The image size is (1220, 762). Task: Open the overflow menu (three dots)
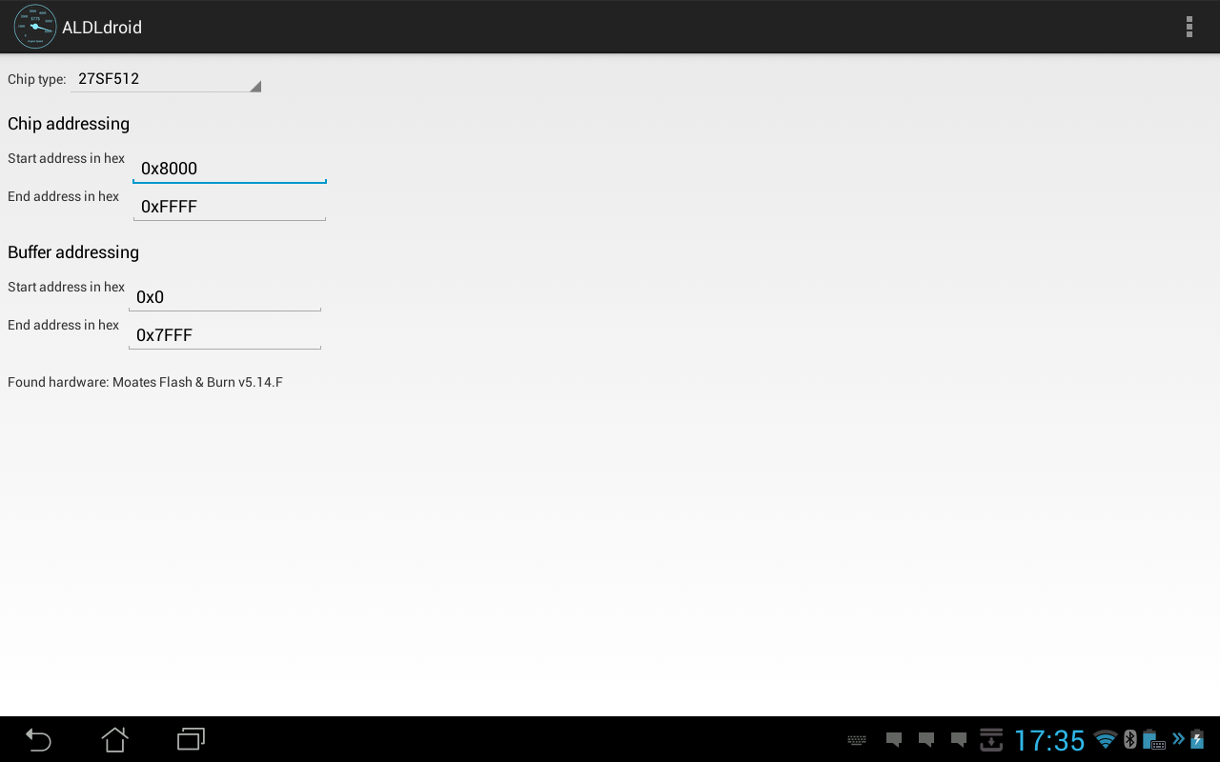1189,27
